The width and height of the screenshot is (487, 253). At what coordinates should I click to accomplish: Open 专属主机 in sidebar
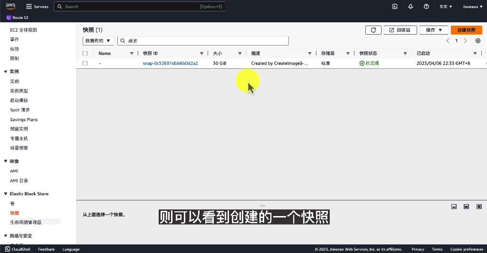(19, 138)
